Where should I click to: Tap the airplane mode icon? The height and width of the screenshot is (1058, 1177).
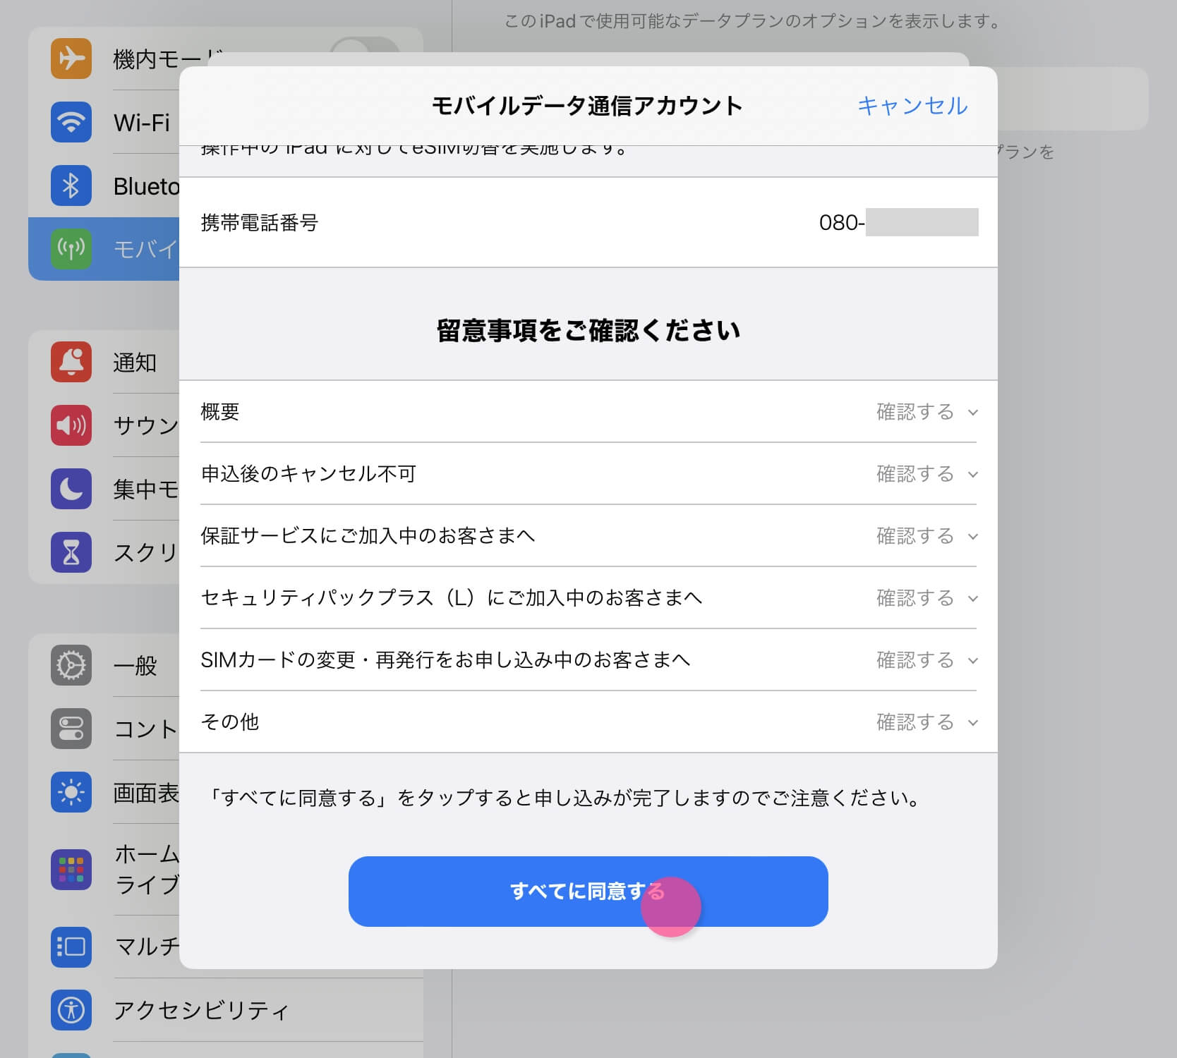(x=71, y=59)
